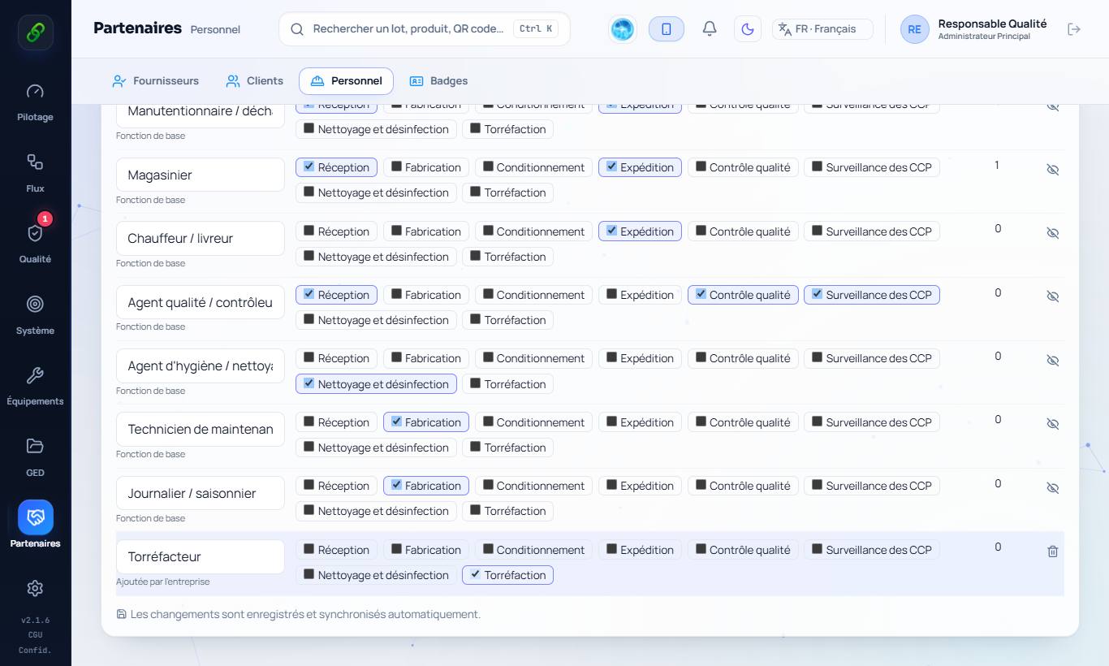This screenshot has height=666, width=1109.
Task: Click the notifications bell icon
Action: click(710, 29)
